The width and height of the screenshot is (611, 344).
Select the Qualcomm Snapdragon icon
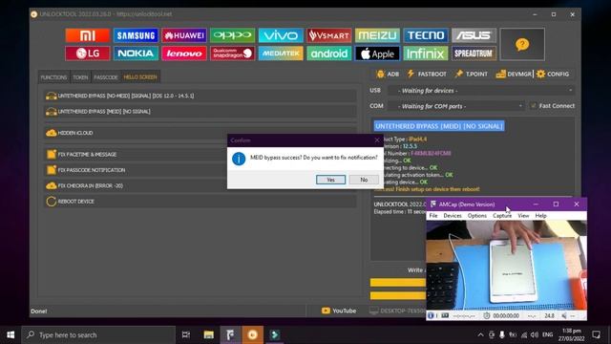pyautogui.click(x=232, y=54)
